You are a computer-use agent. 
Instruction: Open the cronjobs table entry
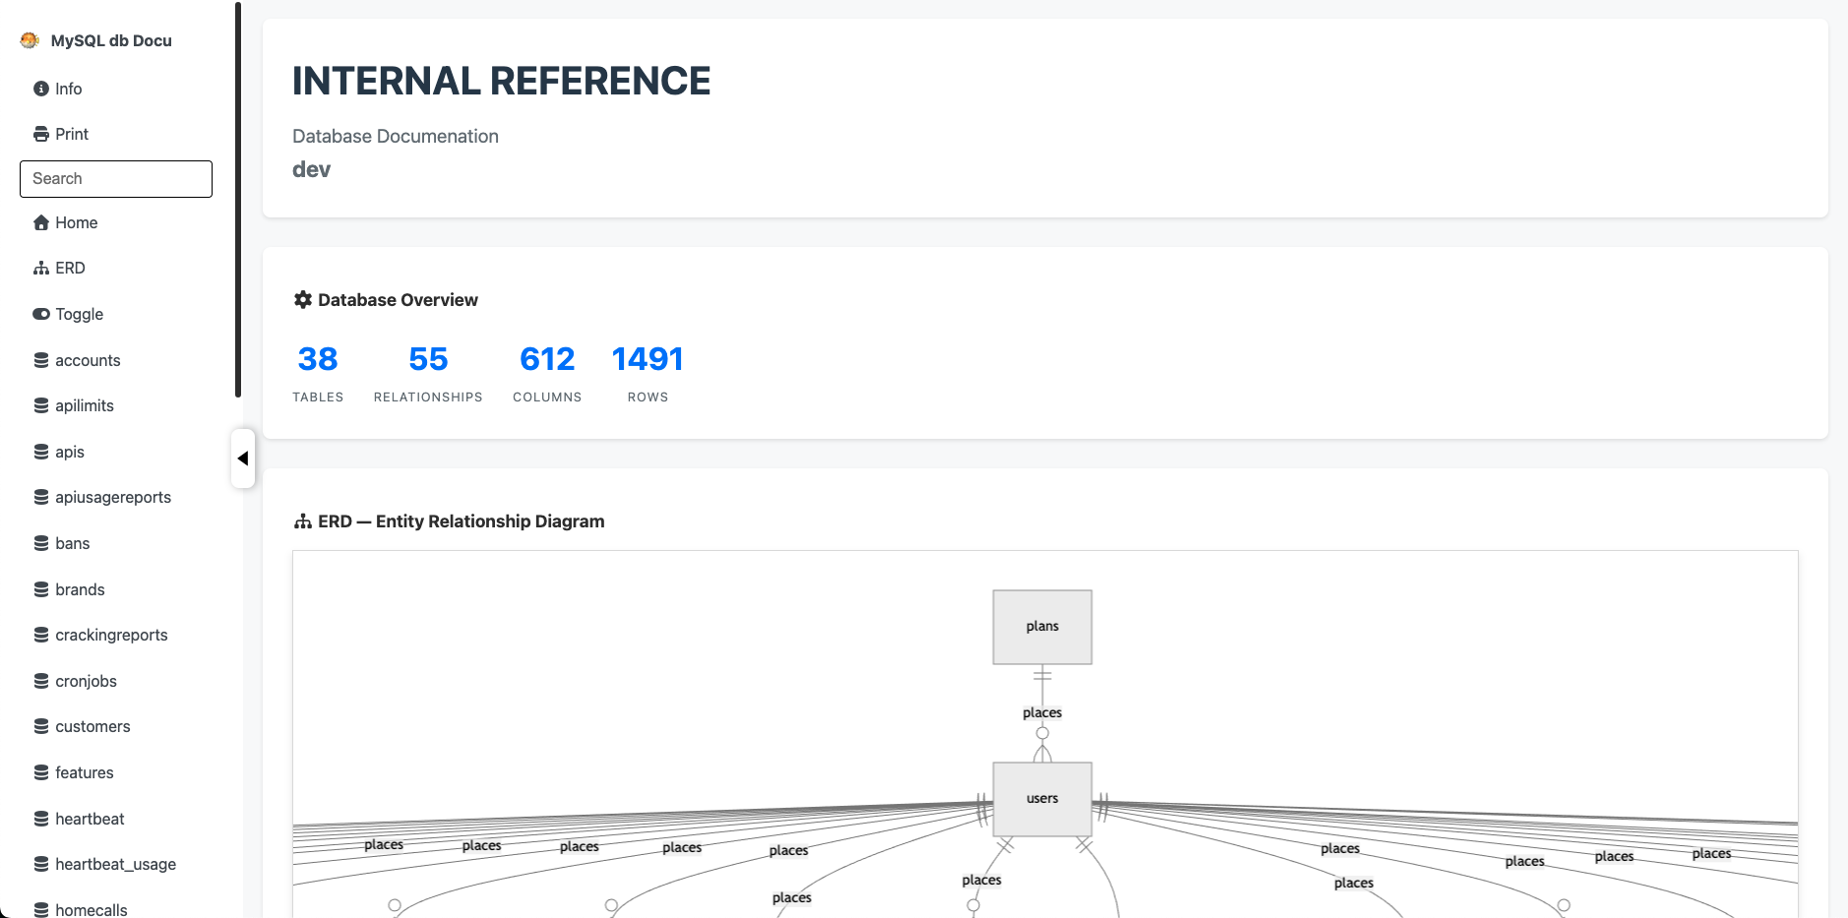(86, 681)
